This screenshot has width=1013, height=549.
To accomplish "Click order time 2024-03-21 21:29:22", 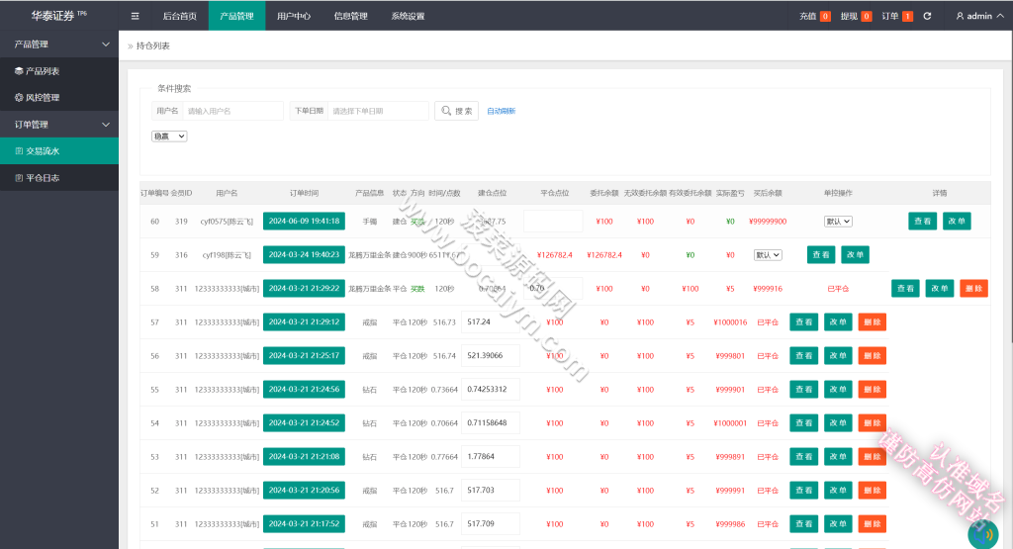I will [304, 289].
